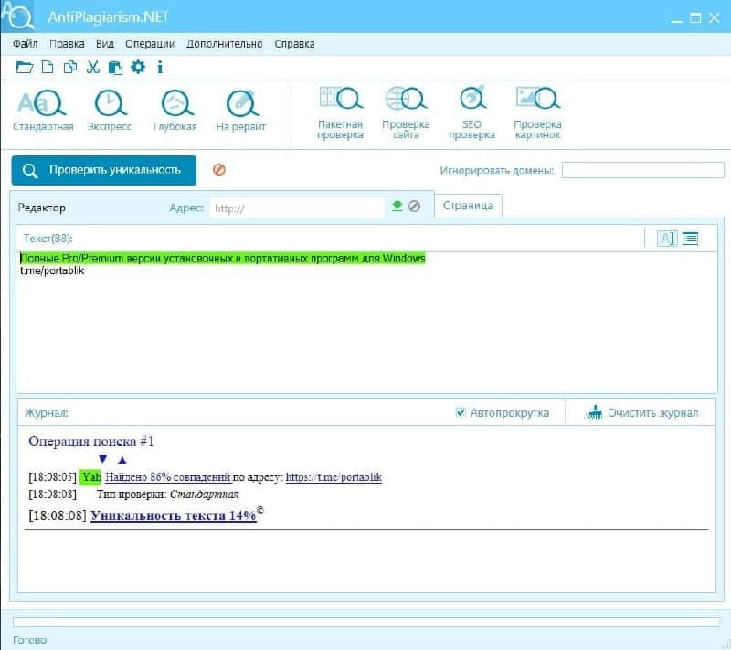Toggle the Автопрокрутка checkbox
Image resolution: width=731 pixels, height=650 pixels.
click(x=461, y=412)
